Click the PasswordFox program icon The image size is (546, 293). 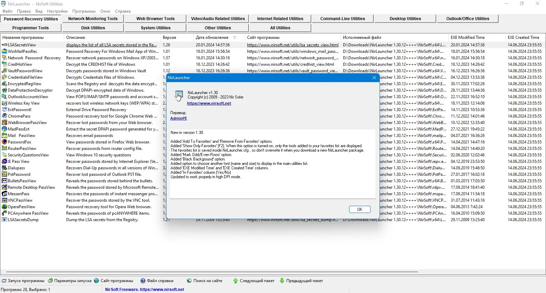pos(4,142)
